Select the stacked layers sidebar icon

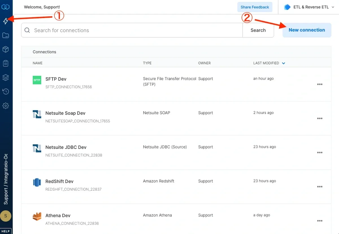click(6, 77)
